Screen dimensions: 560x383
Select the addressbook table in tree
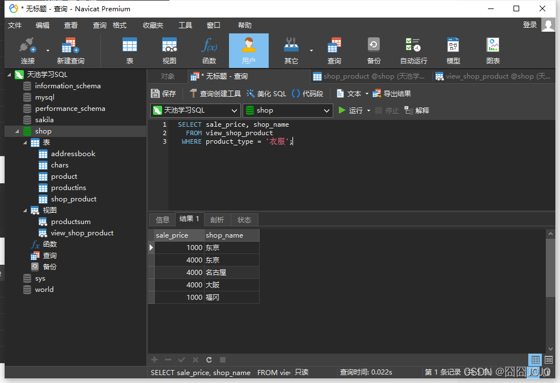coord(73,154)
